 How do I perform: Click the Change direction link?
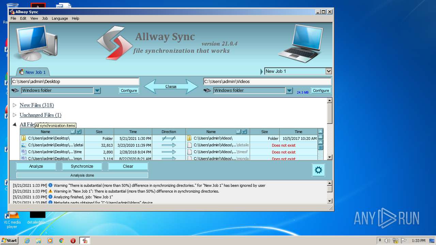171,86
